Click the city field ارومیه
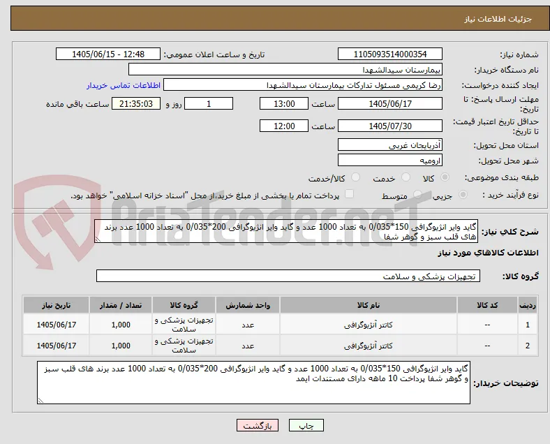 390,161
